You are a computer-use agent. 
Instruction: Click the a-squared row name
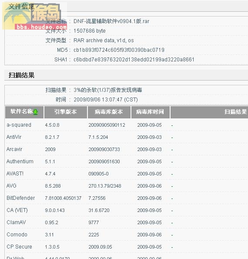[19, 125]
